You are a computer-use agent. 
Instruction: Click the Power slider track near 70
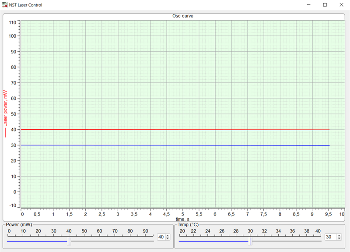115,241
